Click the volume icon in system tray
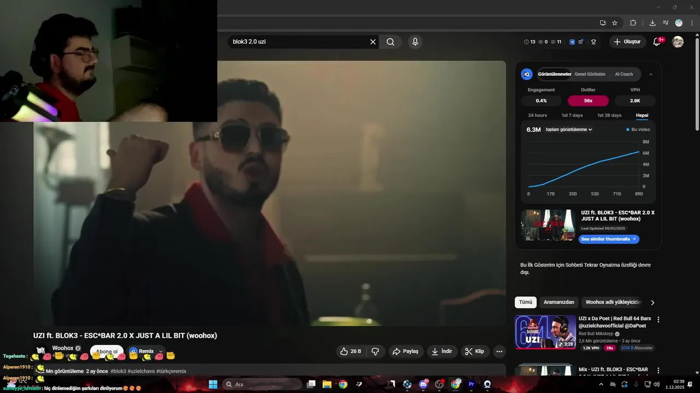Image resolution: width=700 pixels, height=393 pixels. pyautogui.click(x=656, y=384)
